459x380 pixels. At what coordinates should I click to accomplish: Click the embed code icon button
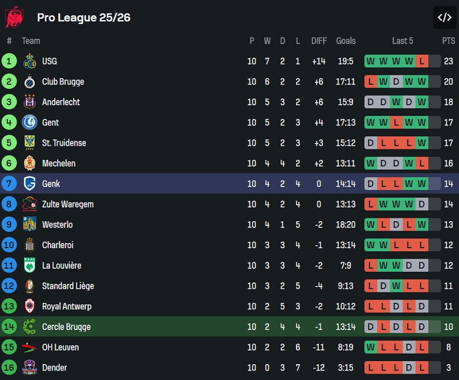[x=444, y=18]
